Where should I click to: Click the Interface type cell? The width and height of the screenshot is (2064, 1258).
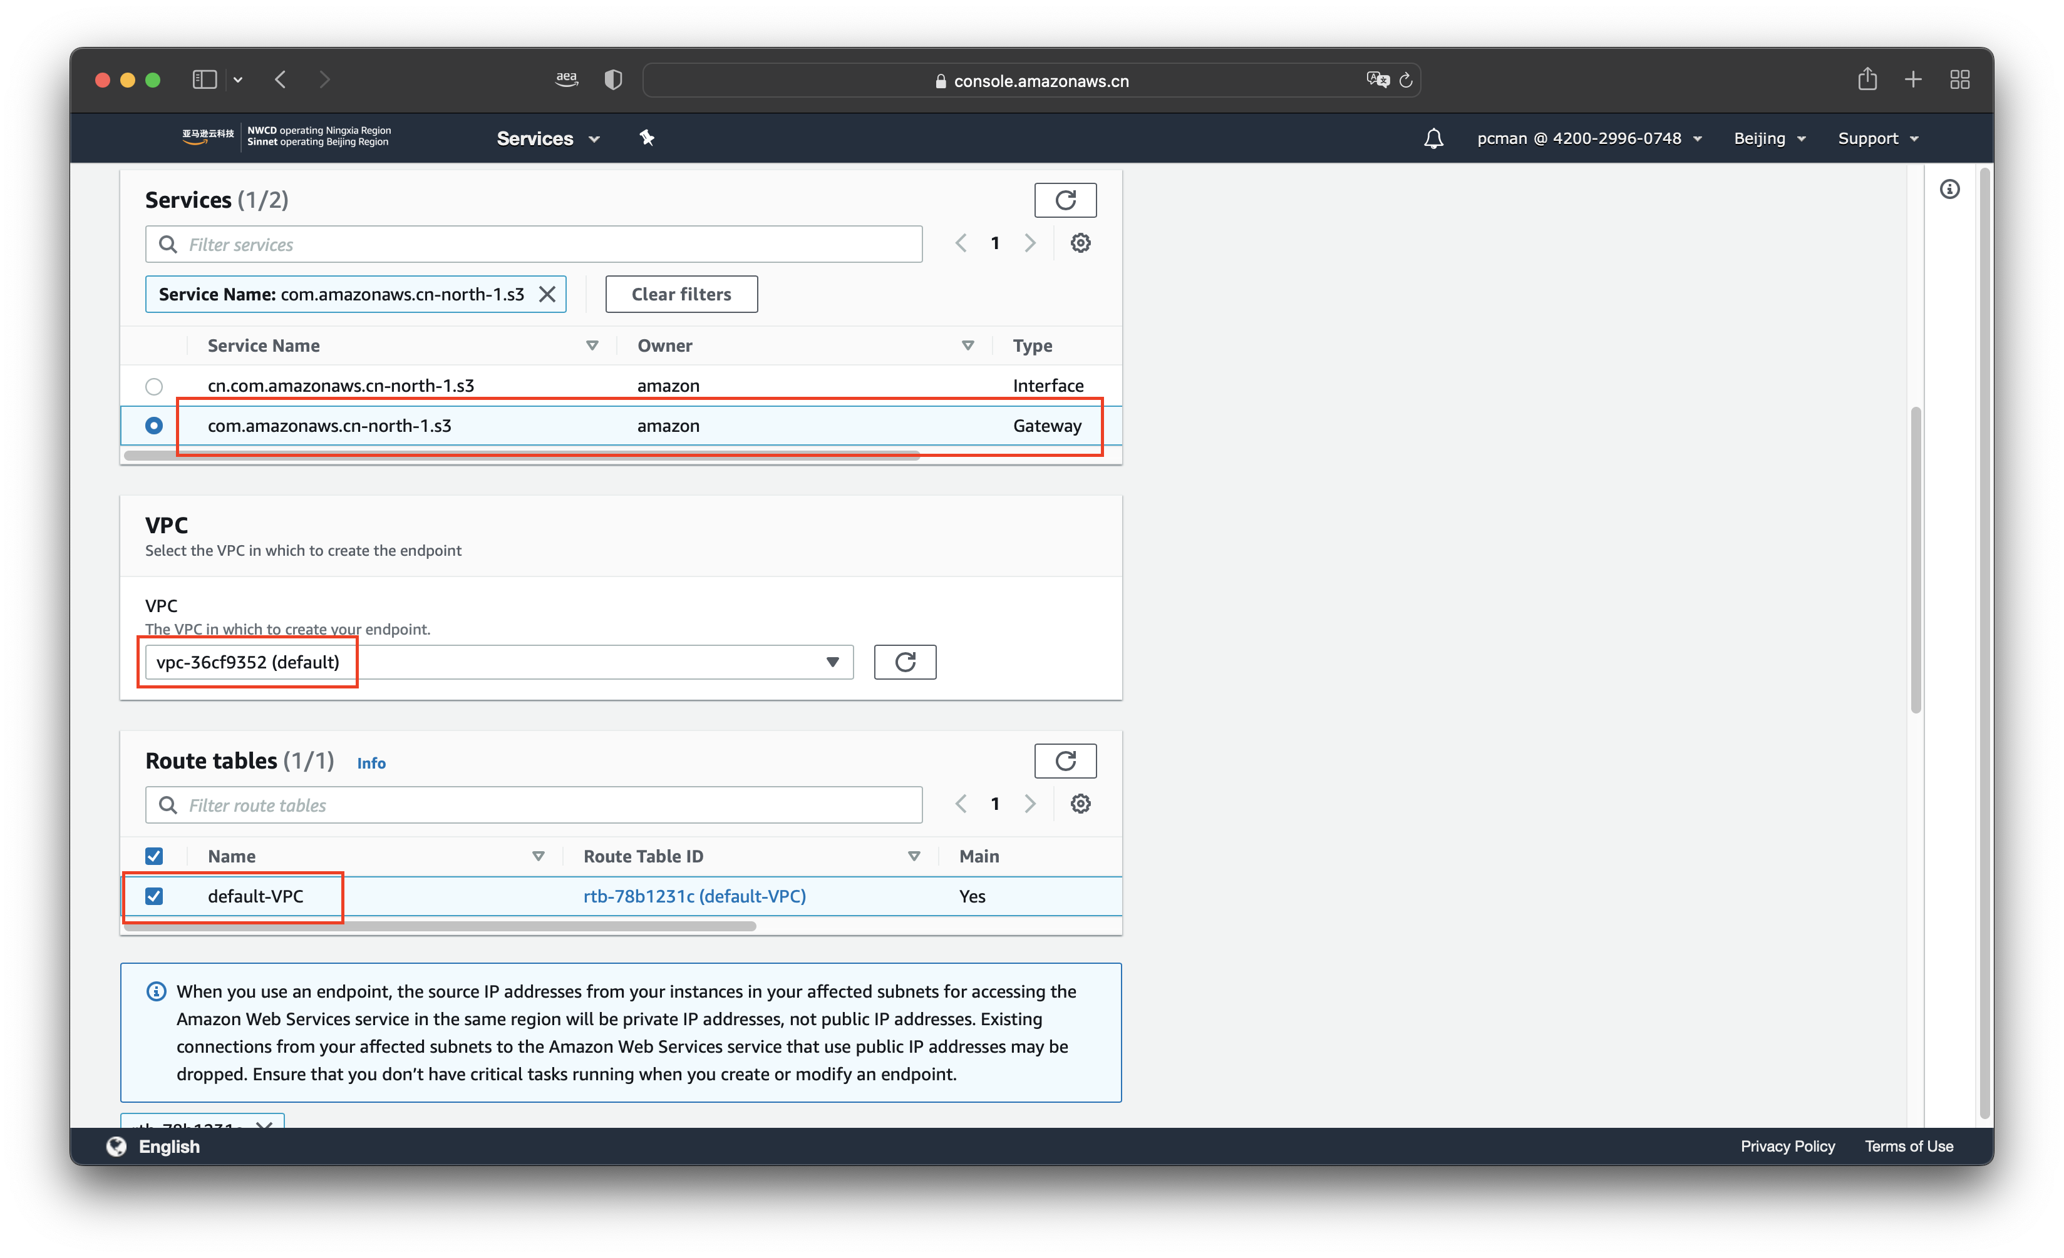point(1048,385)
